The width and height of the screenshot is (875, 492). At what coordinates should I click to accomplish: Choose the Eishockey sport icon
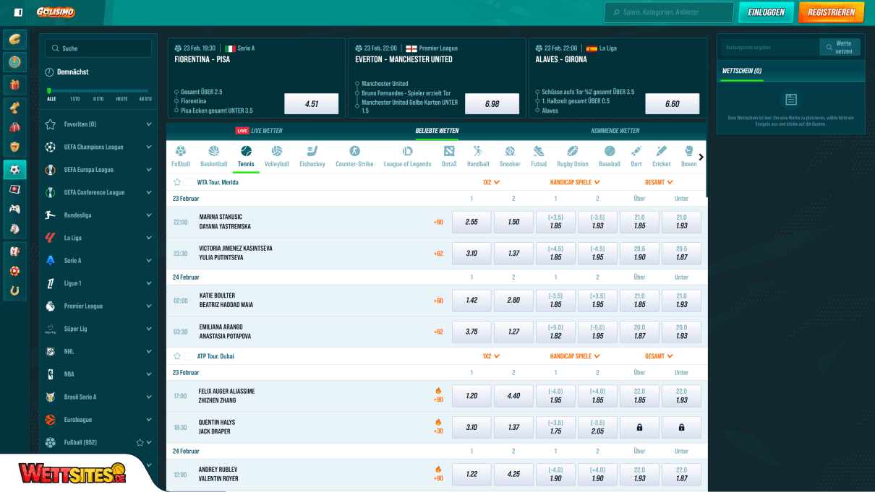(x=312, y=155)
